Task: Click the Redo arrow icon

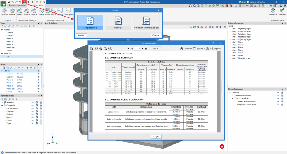Action: (17, 2)
